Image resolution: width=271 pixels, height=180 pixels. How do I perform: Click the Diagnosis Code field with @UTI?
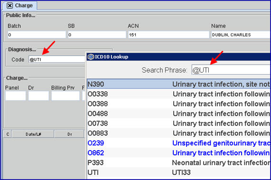[57, 59]
